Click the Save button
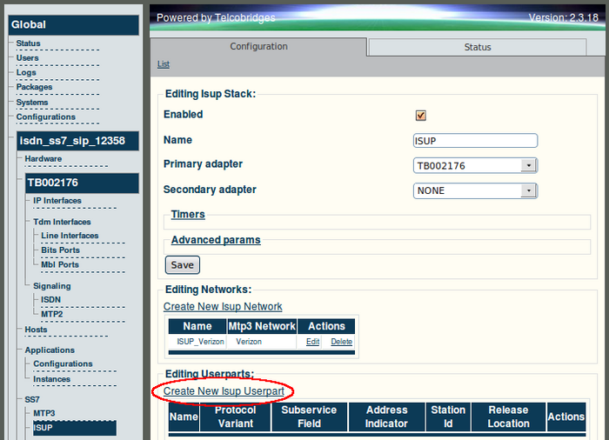609x440 pixels. [x=183, y=265]
